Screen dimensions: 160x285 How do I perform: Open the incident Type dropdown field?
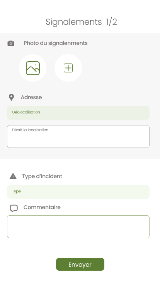click(x=78, y=192)
